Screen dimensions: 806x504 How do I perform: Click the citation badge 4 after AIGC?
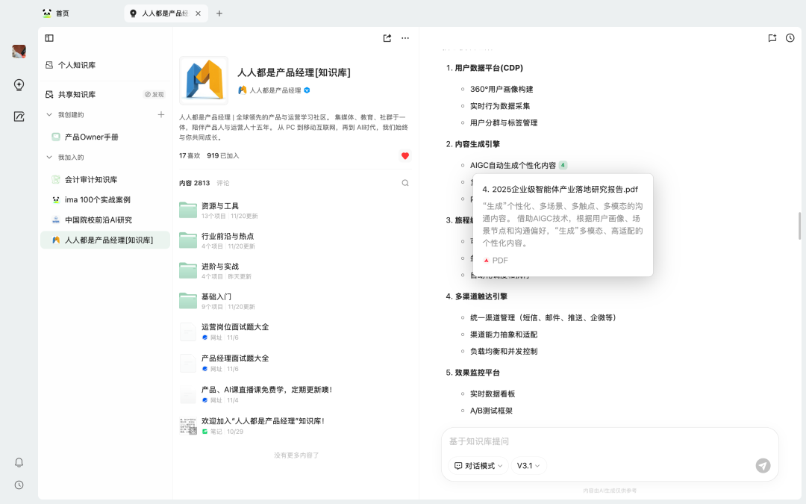point(563,165)
